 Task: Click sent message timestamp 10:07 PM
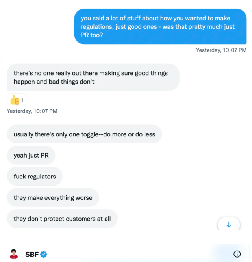(221, 50)
